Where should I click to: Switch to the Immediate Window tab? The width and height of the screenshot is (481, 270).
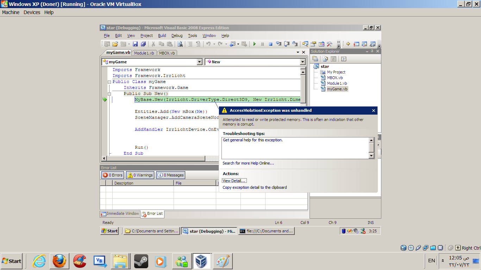(x=120, y=214)
